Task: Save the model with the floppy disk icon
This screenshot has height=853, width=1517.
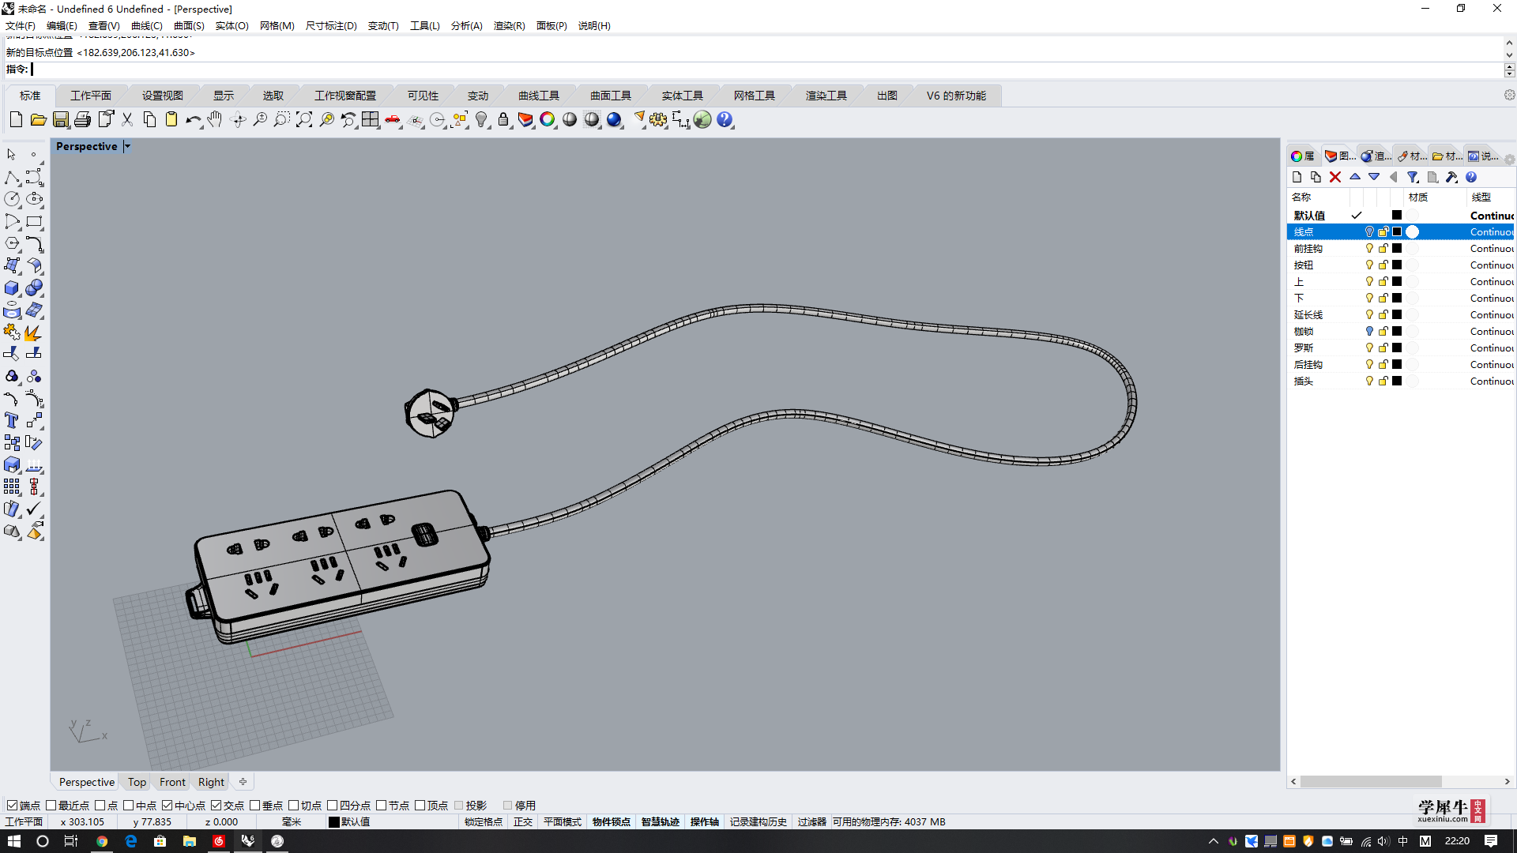Action: [x=60, y=119]
